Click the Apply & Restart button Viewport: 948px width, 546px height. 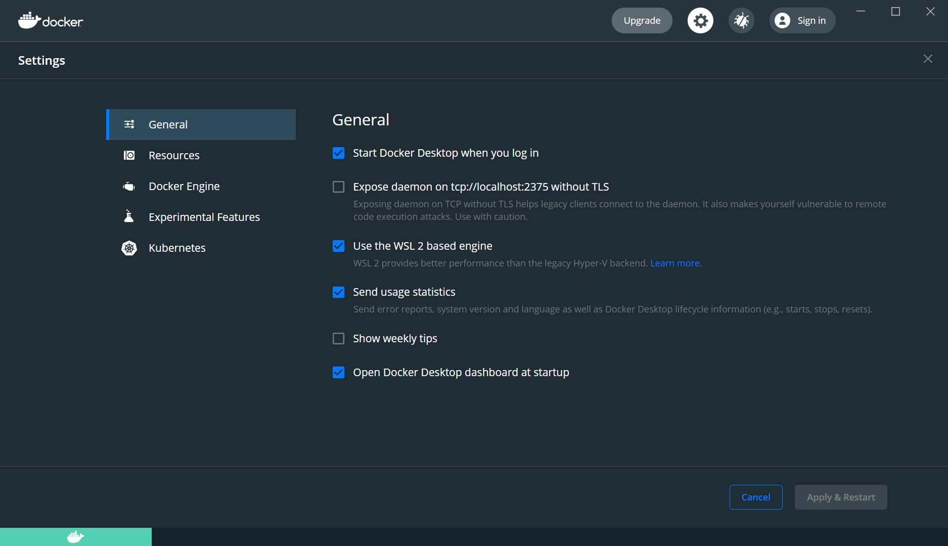840,497
